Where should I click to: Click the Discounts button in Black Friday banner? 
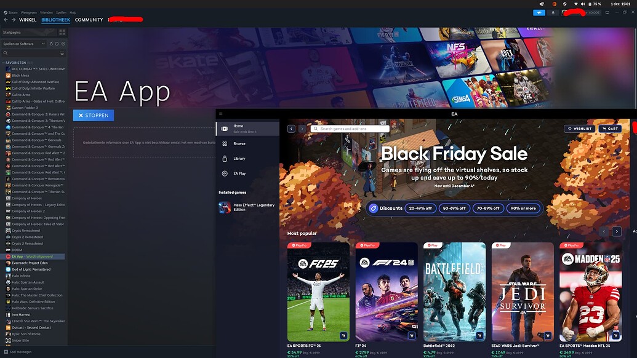[x=387, y=208]
